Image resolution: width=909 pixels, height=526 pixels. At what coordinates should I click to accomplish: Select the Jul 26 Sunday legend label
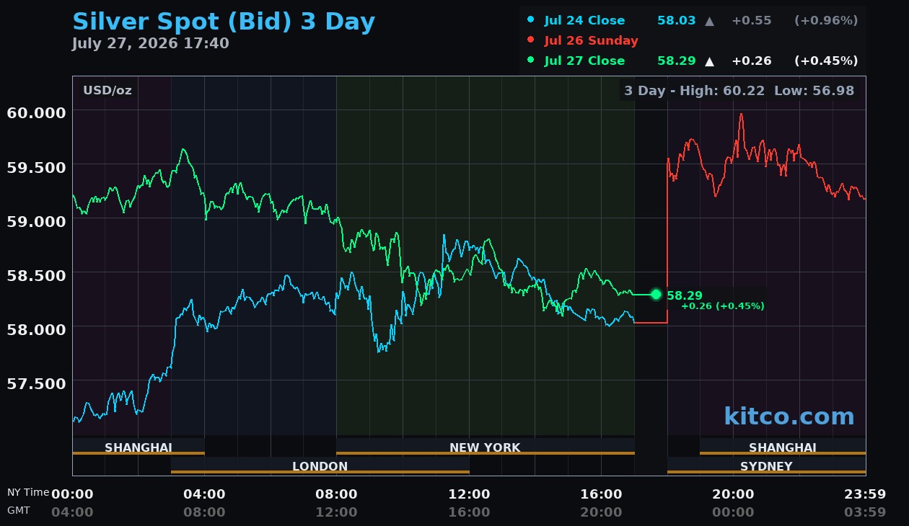(x=591, y=40)
